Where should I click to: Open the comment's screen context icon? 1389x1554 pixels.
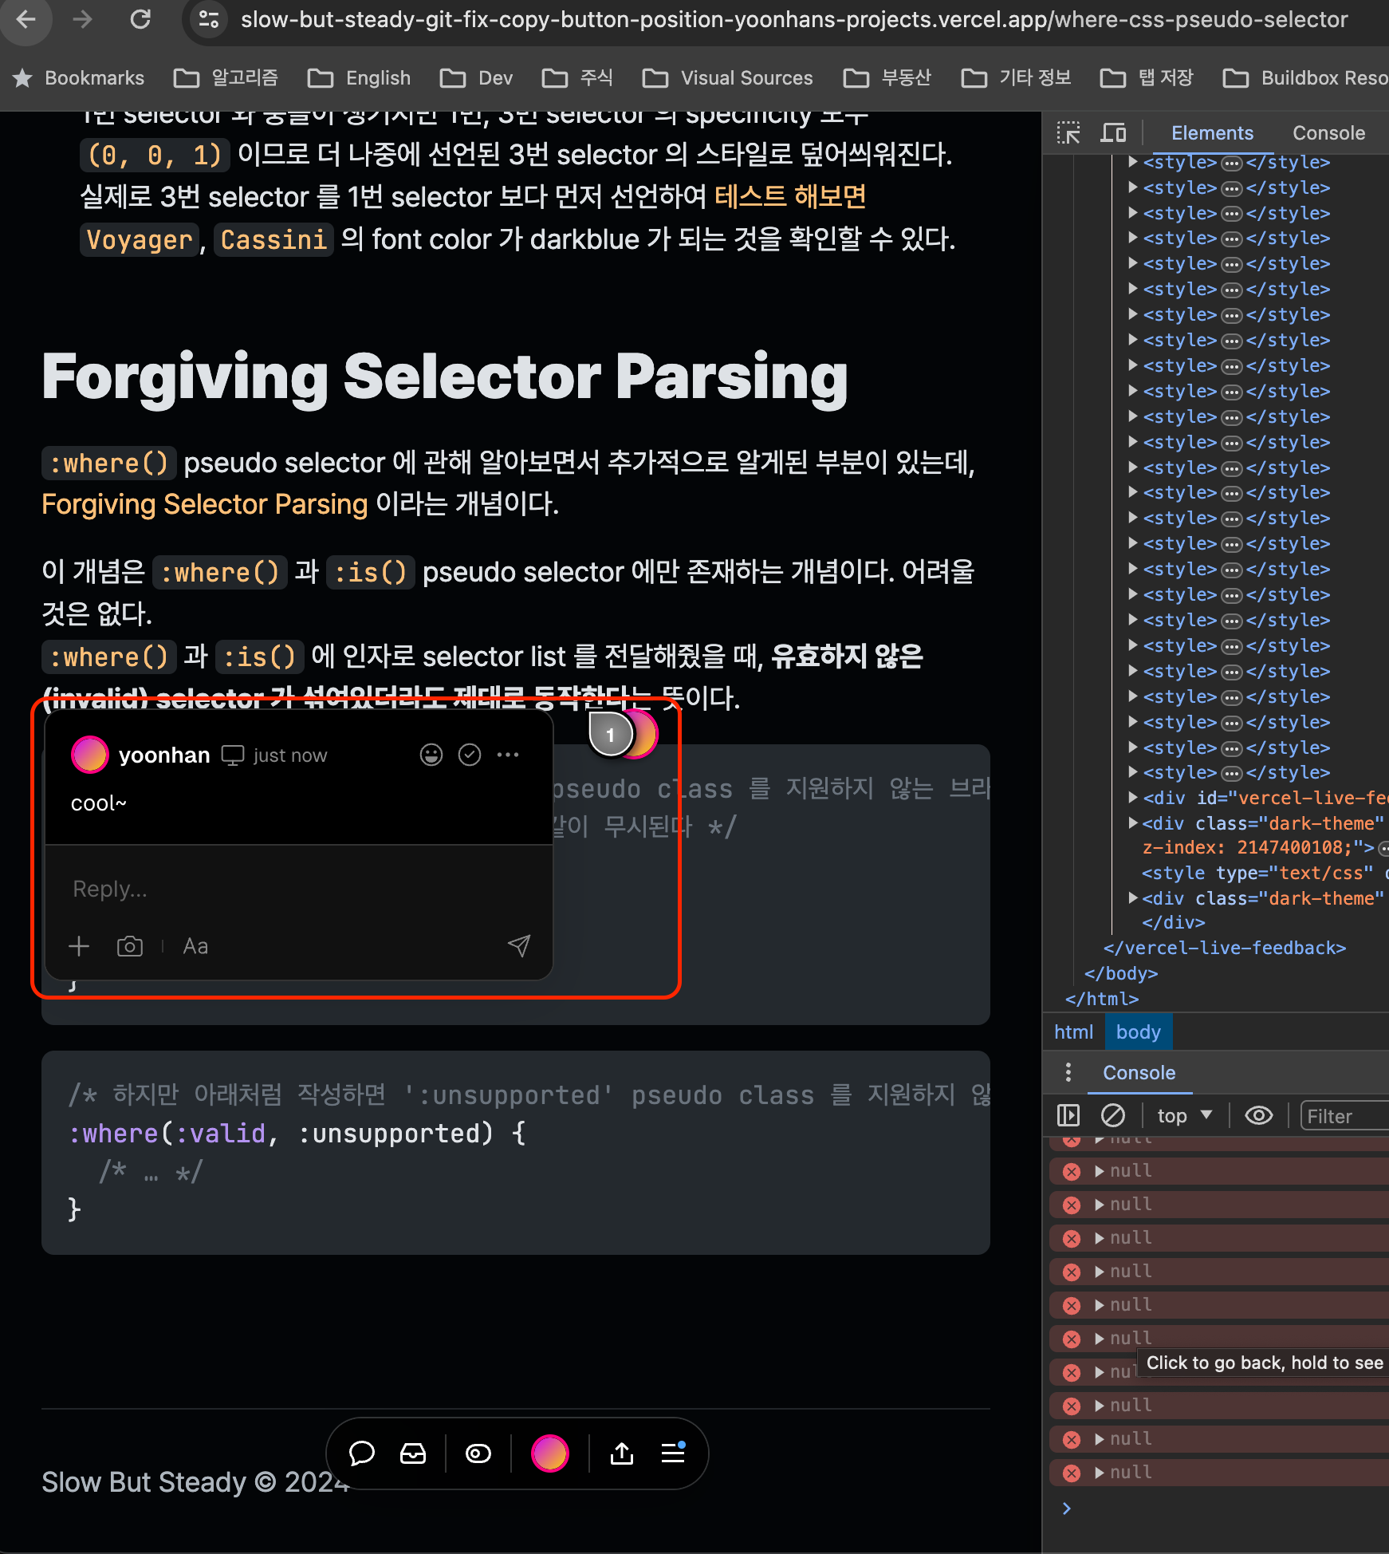click(x=232, y=755)
